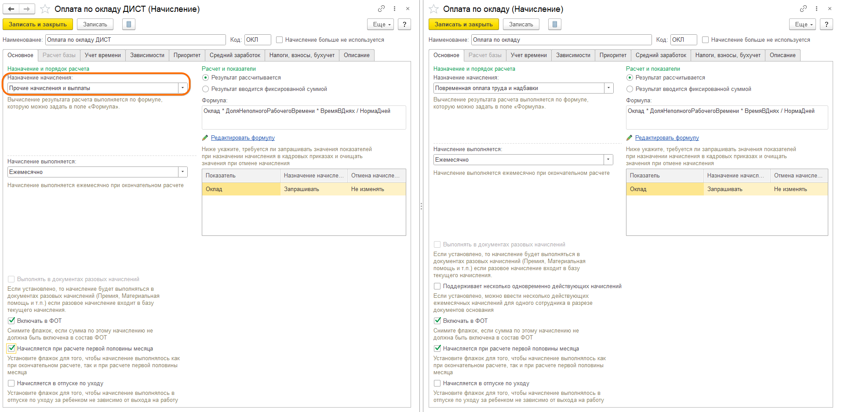Viewport: 841px width, 412px height.
Task: Open 'Средний заработок' tab in right form
Action: click(x=660, y=55)
